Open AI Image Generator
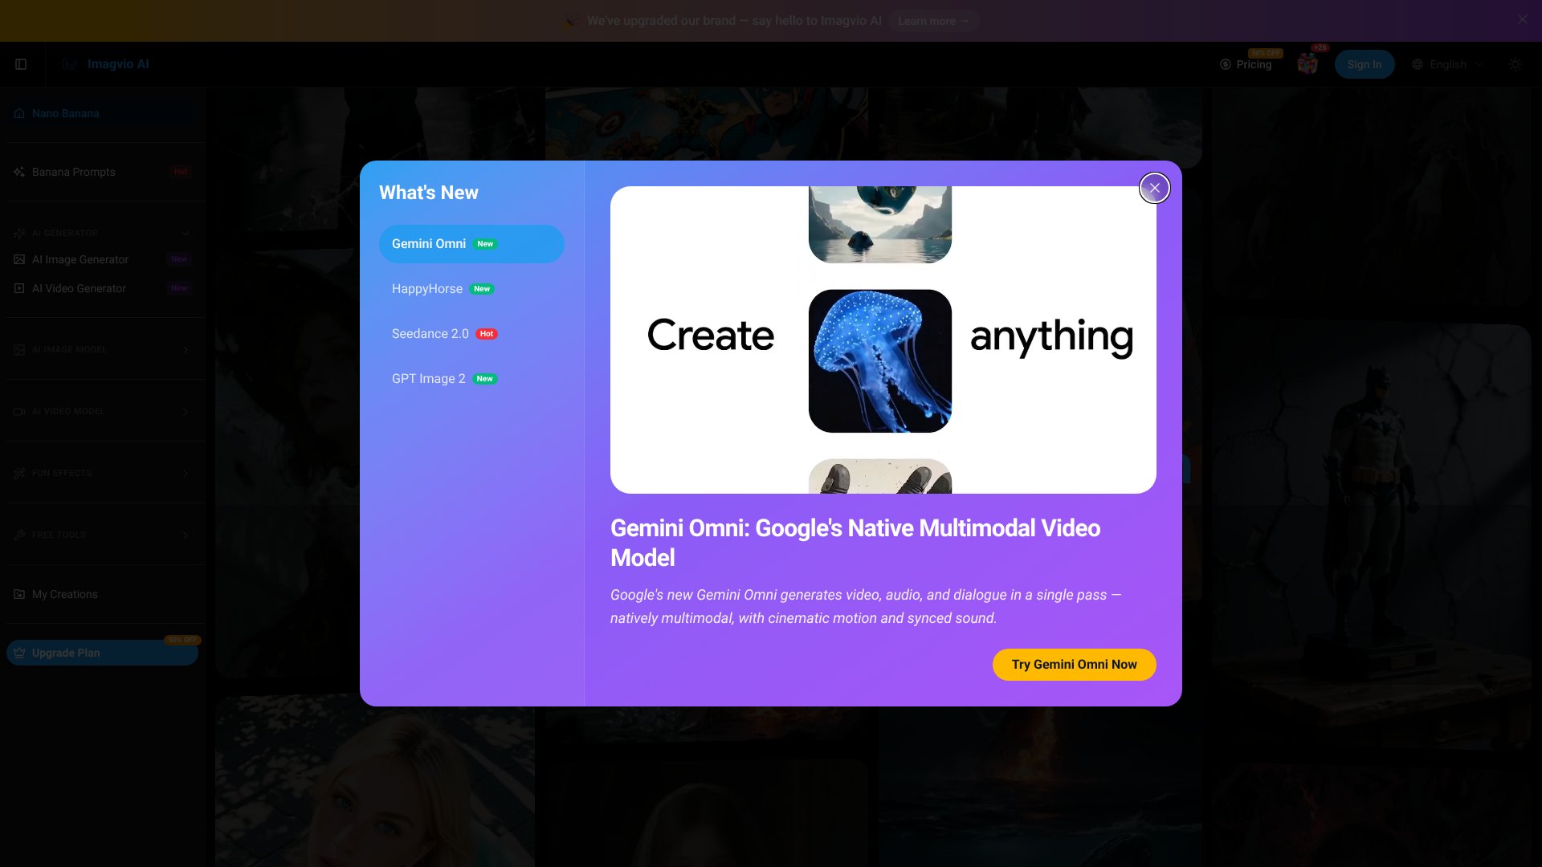Screen dimensions: 1542x867 coord(103,259)
